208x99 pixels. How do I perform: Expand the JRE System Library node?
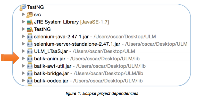(23, 22)
